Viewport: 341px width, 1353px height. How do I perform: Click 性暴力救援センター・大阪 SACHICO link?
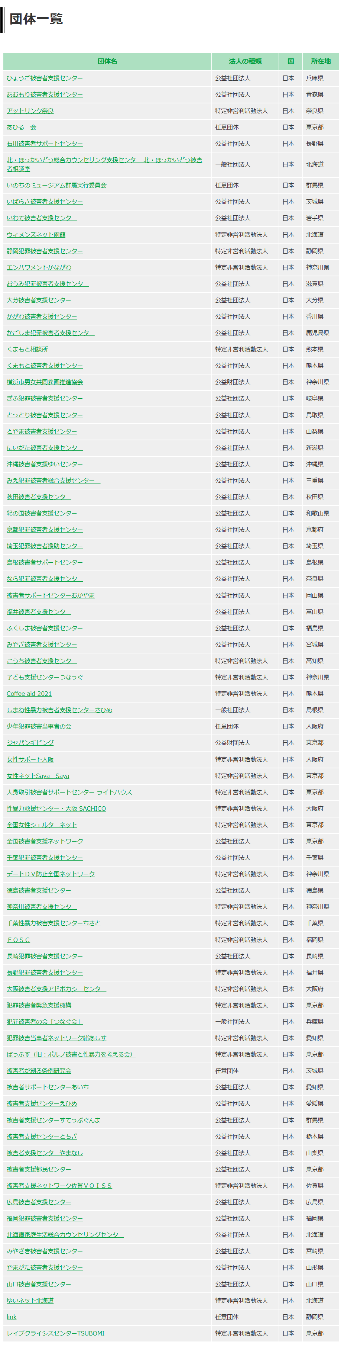click(56, 808)
